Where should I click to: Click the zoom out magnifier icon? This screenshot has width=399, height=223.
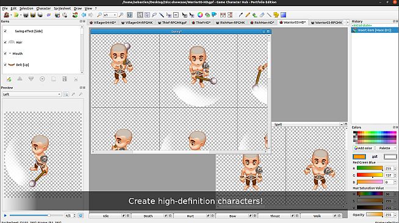[x=99, y=15]
